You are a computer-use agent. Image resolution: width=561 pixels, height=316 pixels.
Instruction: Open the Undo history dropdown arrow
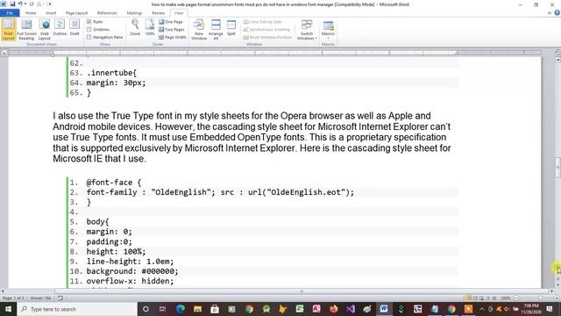pyautogui.click(x=25, y=4)
